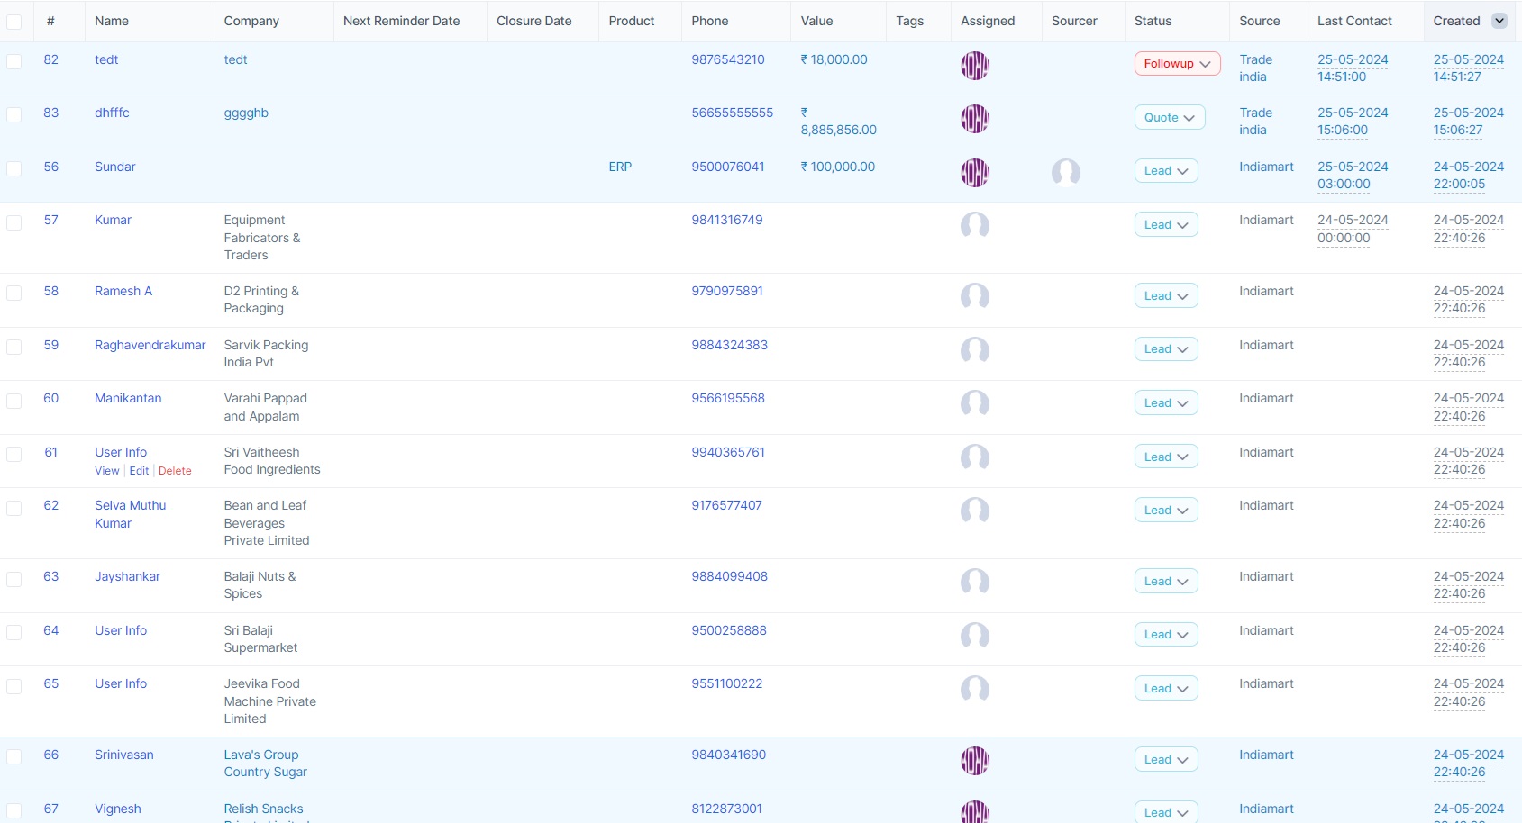The width and height of the screenshot is (1522, 823).
Task: Select checkbox for lead 83 dhfffc
Action: click(14, 114)
